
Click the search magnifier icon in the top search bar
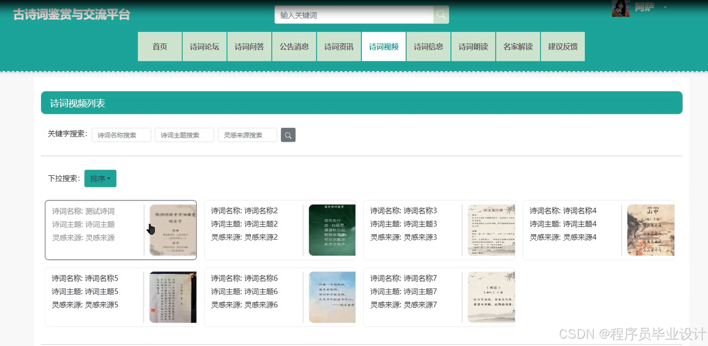[440, 14]
